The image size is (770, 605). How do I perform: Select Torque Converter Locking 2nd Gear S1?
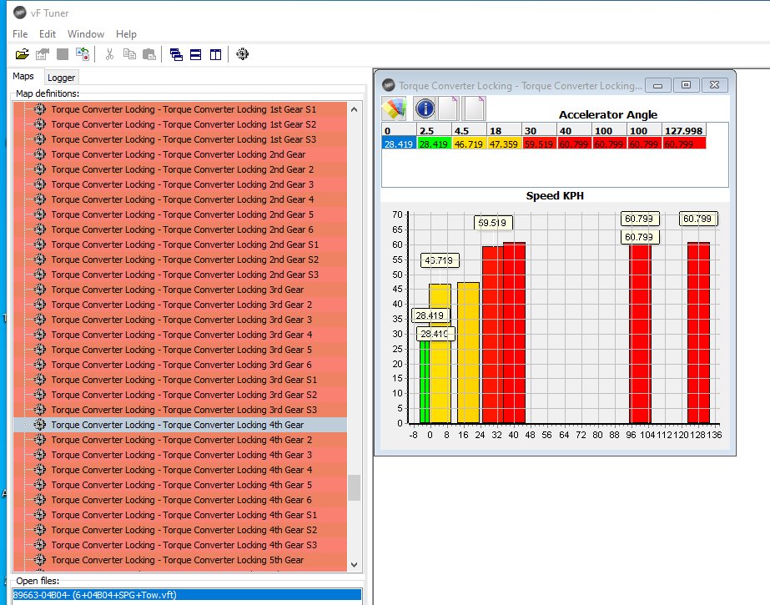coord(184,244)
